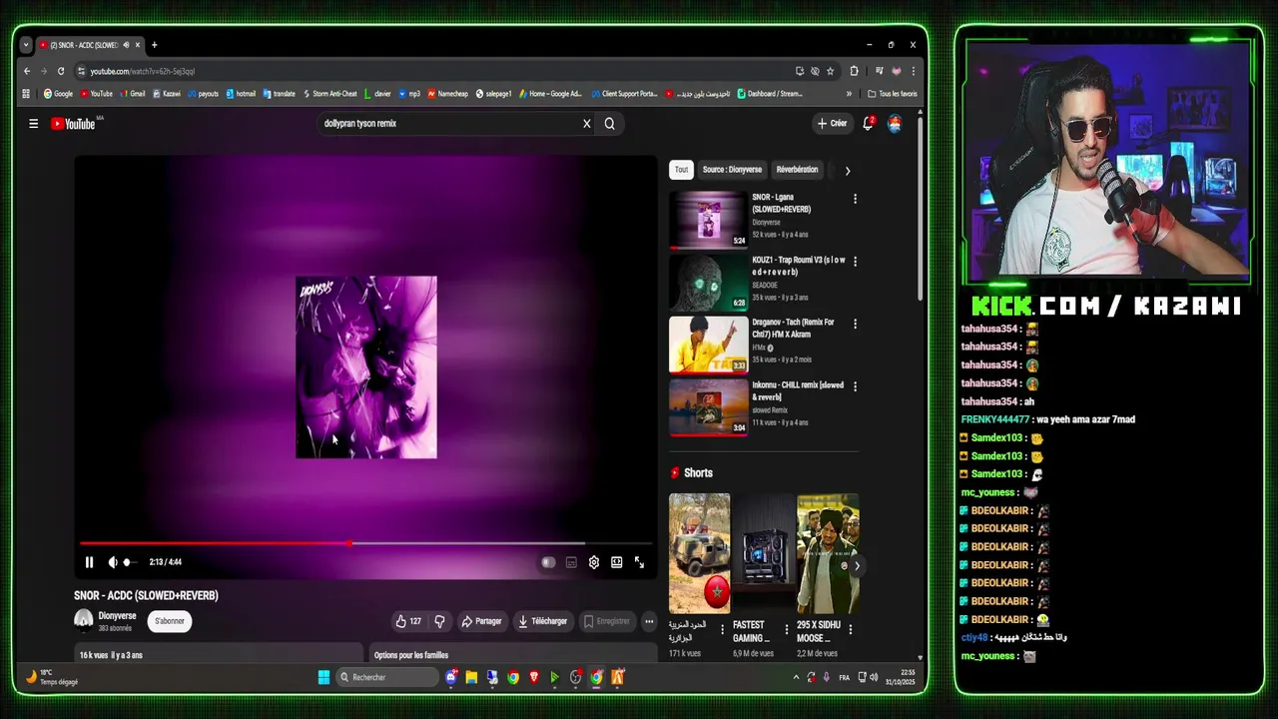Enter fullscreen mode
This screenshot has height=719, width=1278.
point(639,562)
